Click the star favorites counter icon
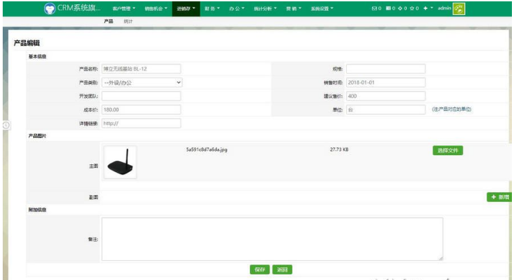 [411, 8]
